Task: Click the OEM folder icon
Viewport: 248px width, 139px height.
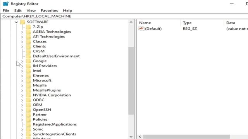Action: pyautogui.click(x=28, y=105)
